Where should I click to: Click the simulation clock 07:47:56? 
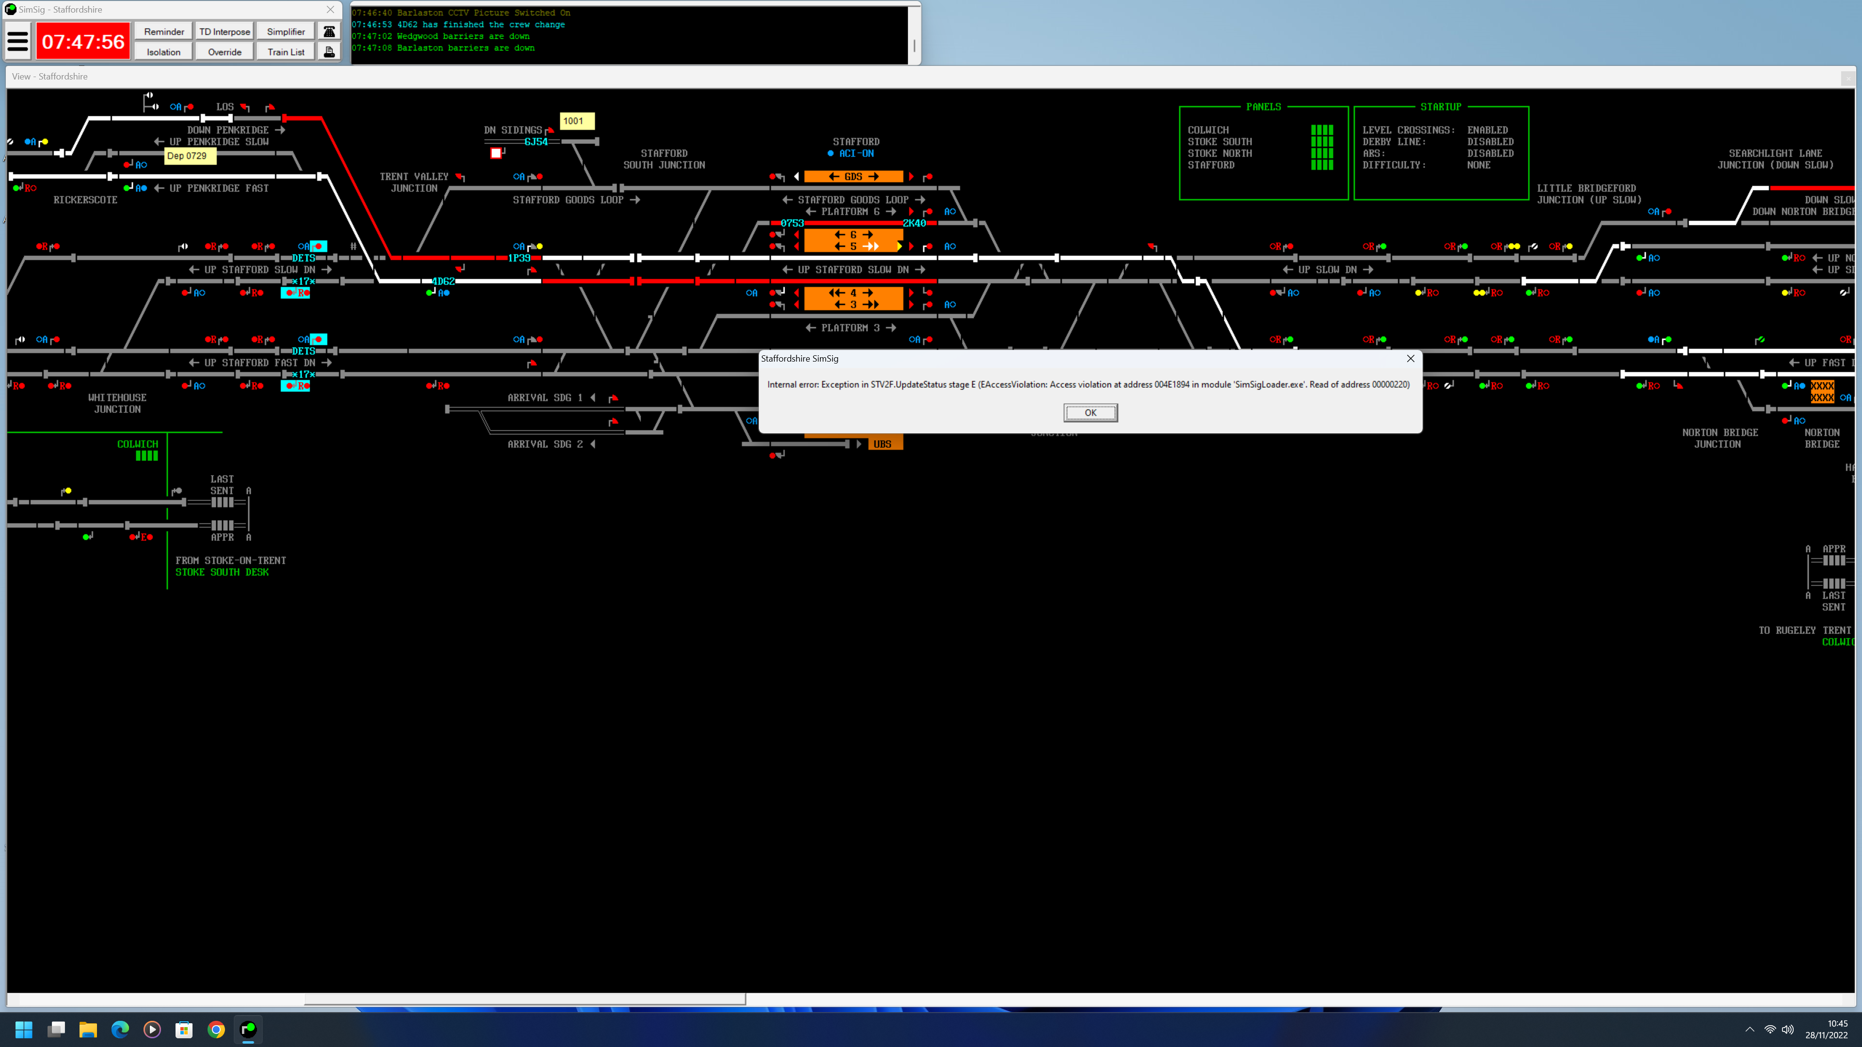pyautogui.click(x=83, y=42)
